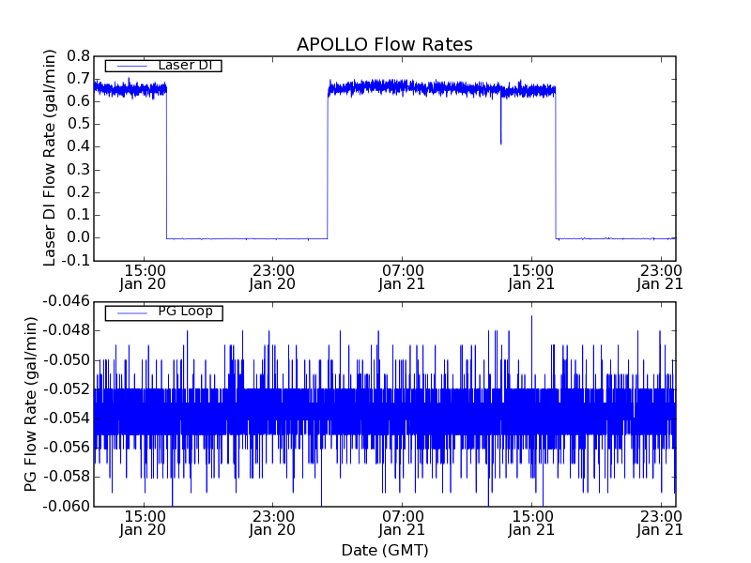Click the 0.0 tick label on top plot

click(78, 237)
